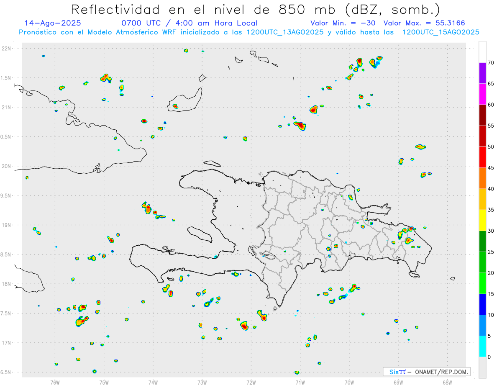502x388 pixels.
Task: Select the latitude axis label '19N'
Action: 7,225
